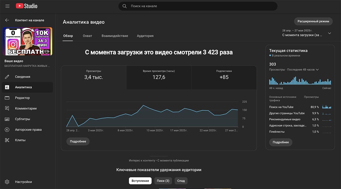Open Сведения via the pencil icon
This screenshot has height=189, width=341.
pyautogui.click(x=7, y=77)
